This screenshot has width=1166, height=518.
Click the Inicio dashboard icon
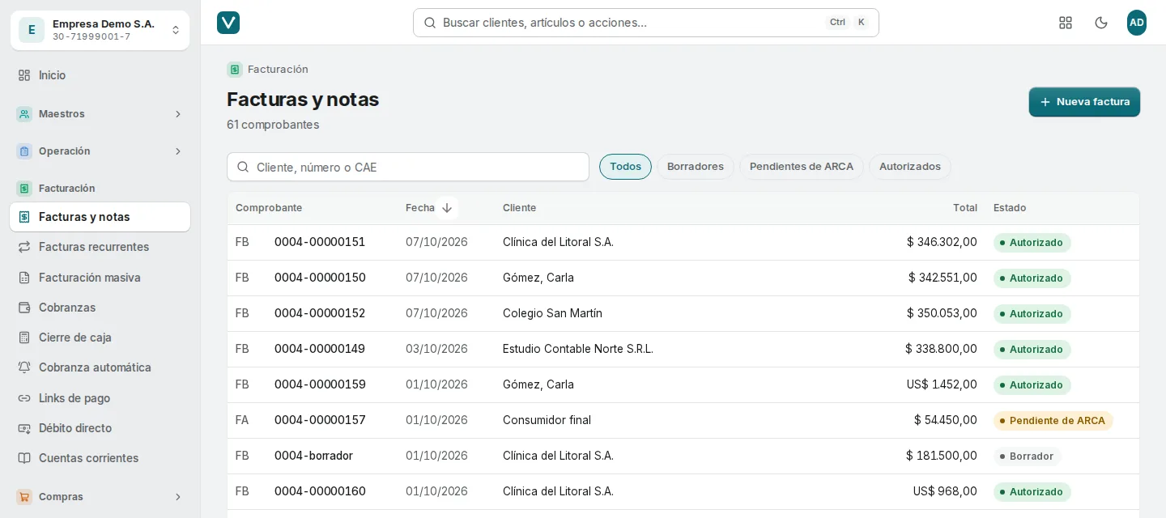pos(24,75)
